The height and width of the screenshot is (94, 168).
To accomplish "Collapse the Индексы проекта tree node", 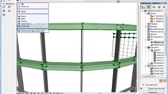I will 146,66.
